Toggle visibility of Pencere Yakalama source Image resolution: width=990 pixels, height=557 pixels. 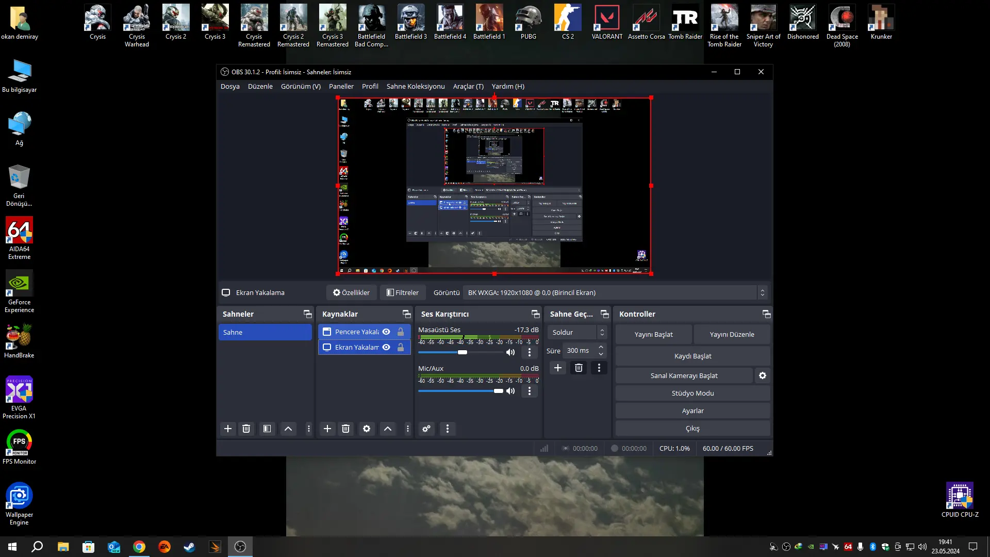point(386,332)
